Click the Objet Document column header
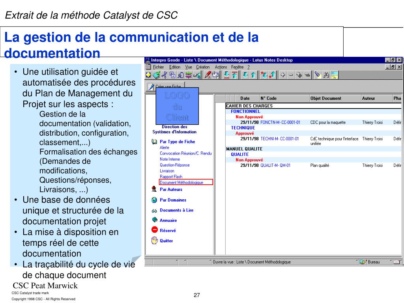This screenshot has height=303, width=404. 335,98
